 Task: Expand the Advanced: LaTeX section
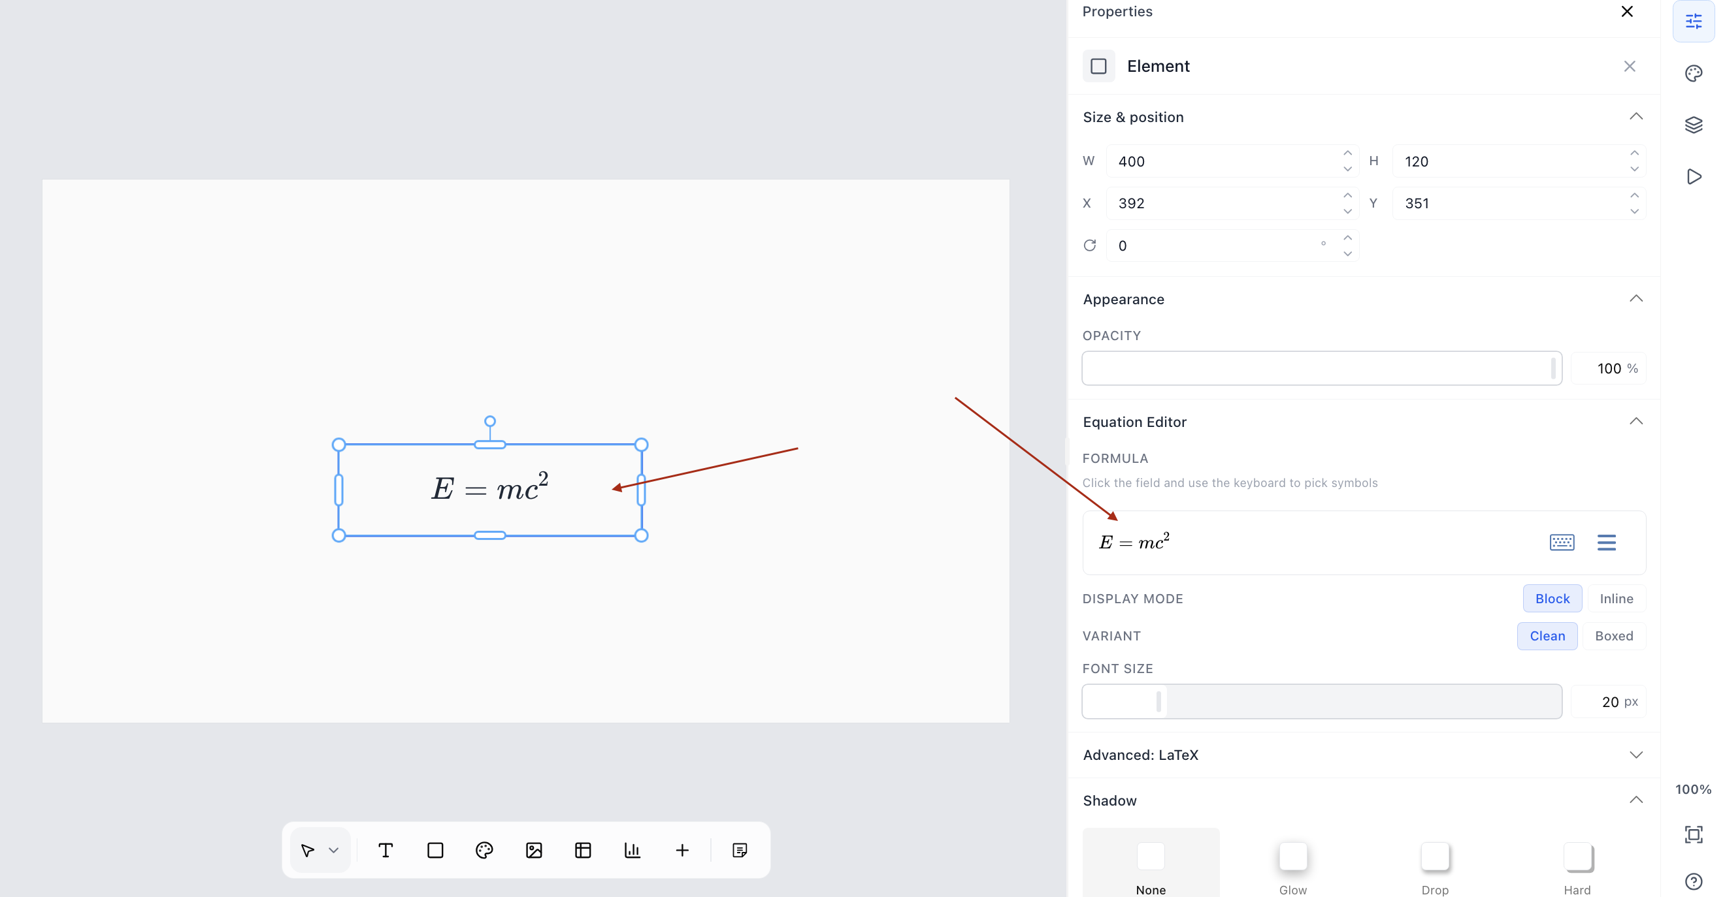(1636, 755)
